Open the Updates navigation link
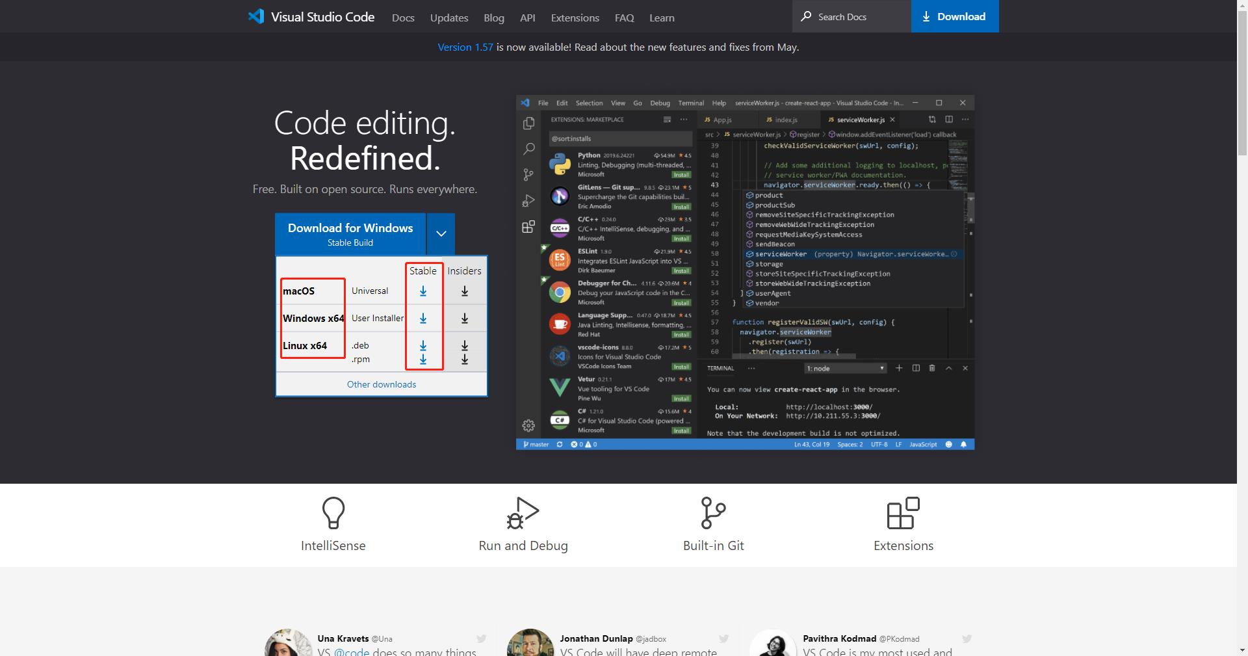The height and width of the screenshot is (656, 1248). tap(449, 18)
